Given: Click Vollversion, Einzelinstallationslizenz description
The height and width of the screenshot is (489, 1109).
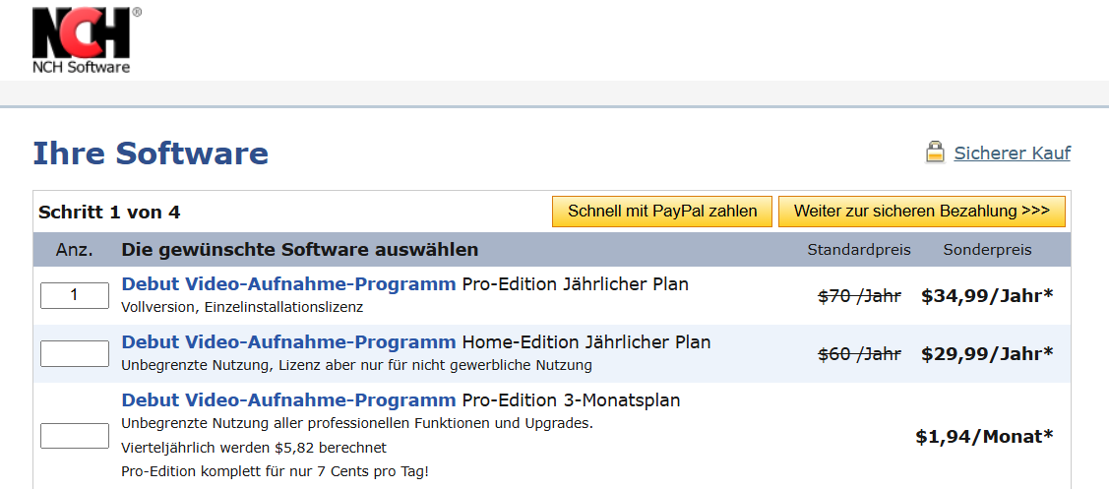Looking at the screenshot, I should [242, 308].
